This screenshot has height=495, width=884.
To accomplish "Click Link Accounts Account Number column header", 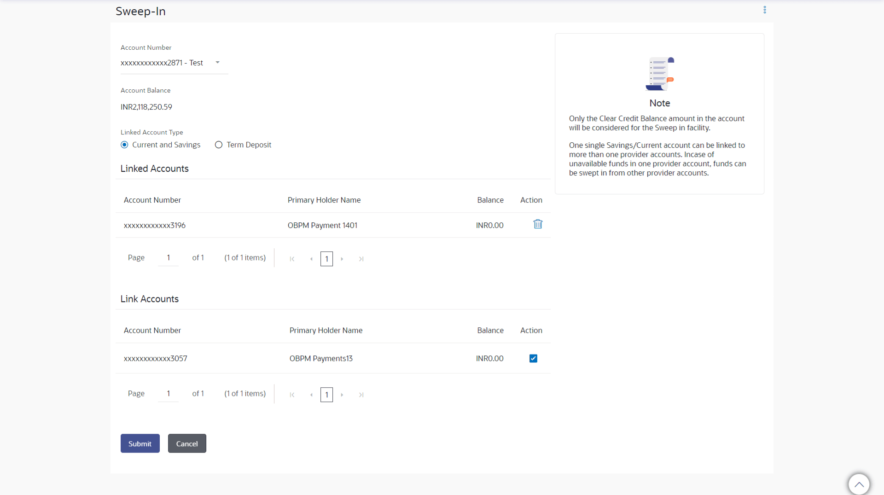I will [x=152, y=330].
